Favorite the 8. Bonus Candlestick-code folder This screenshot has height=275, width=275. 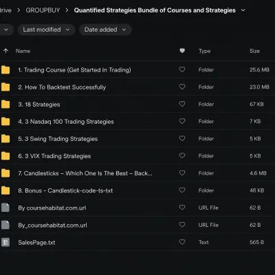tap(182, 190)
